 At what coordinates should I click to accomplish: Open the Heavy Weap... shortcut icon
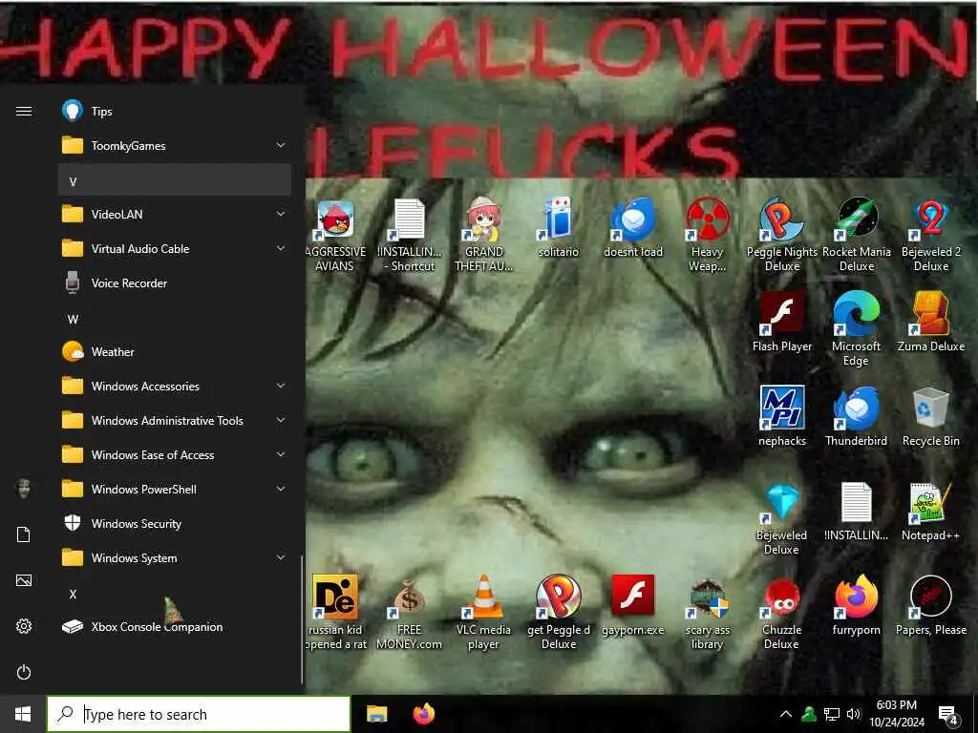pos(708,235)
